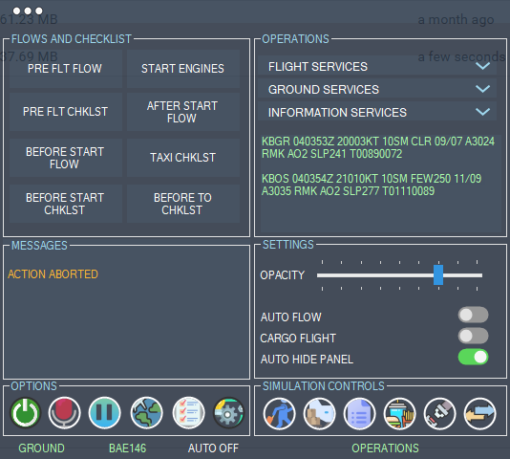Open the globe map icon
The image size is (510, 459).
point(147,413)
